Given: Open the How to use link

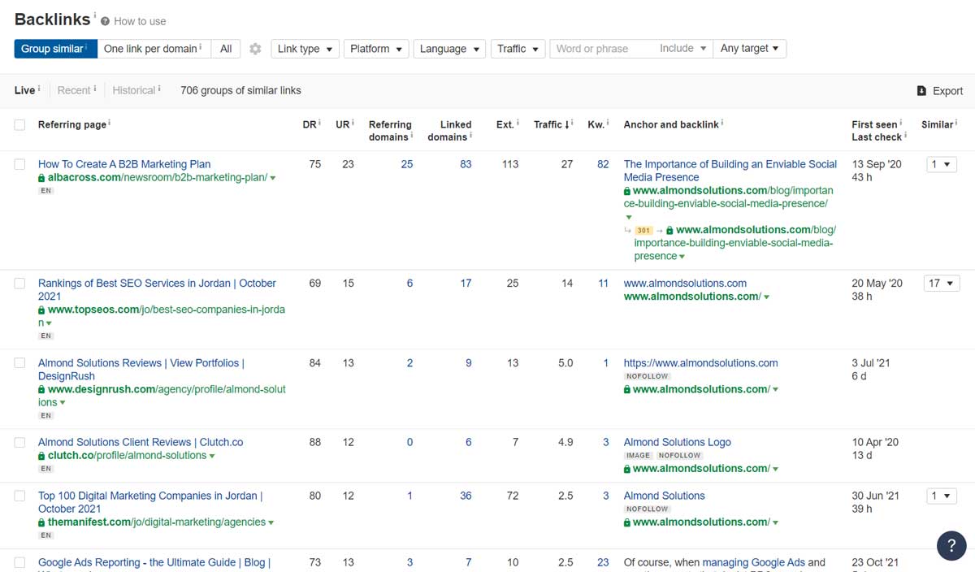Looking at the screenshot, I should tap(140, 21).
